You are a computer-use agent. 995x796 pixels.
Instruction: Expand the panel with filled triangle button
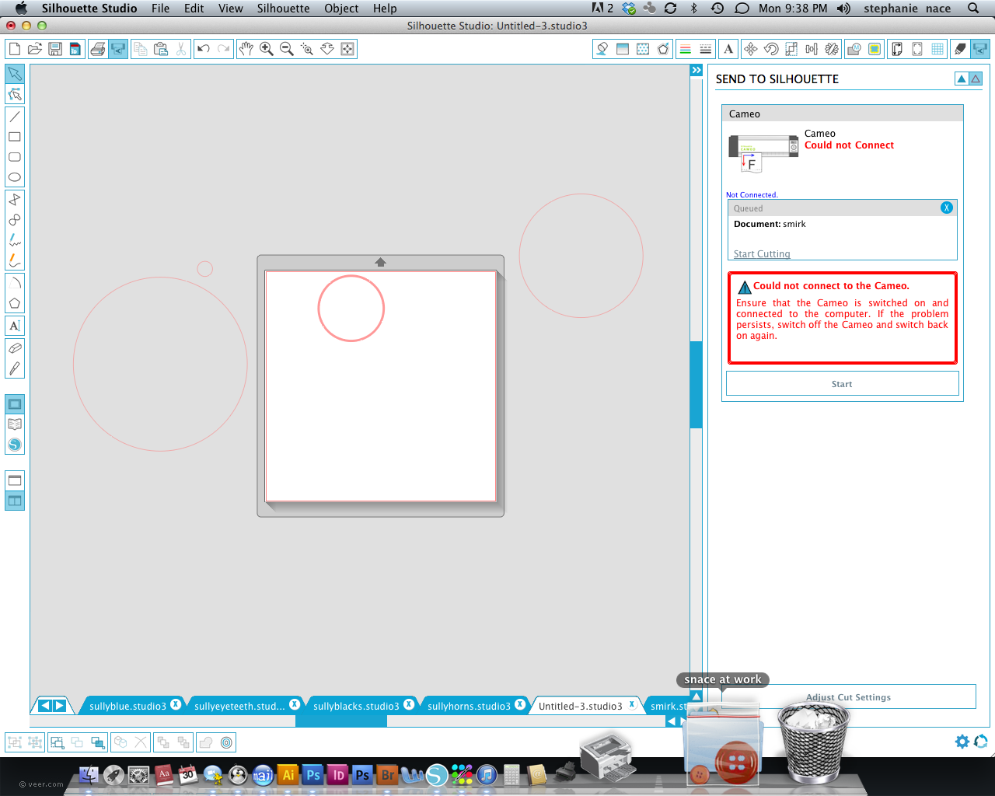coord(962,79)
